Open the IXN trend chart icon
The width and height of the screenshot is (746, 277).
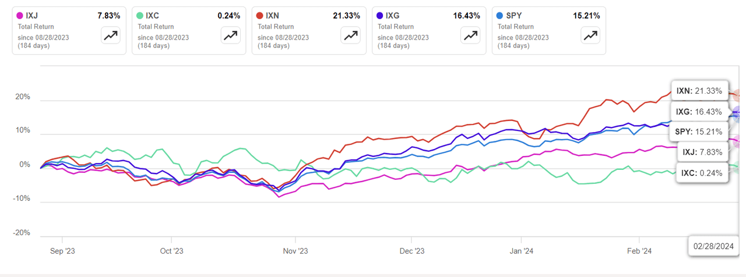point(350,35)
